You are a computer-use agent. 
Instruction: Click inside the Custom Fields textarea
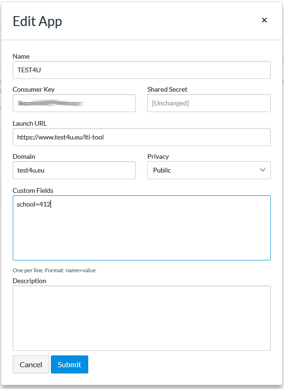[142, 228]
